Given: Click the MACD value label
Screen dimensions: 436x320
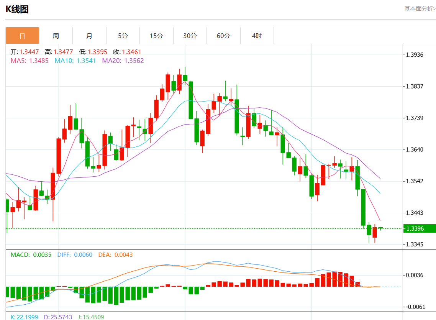Looking at the screenshot, I should click(x=31, y=254).
